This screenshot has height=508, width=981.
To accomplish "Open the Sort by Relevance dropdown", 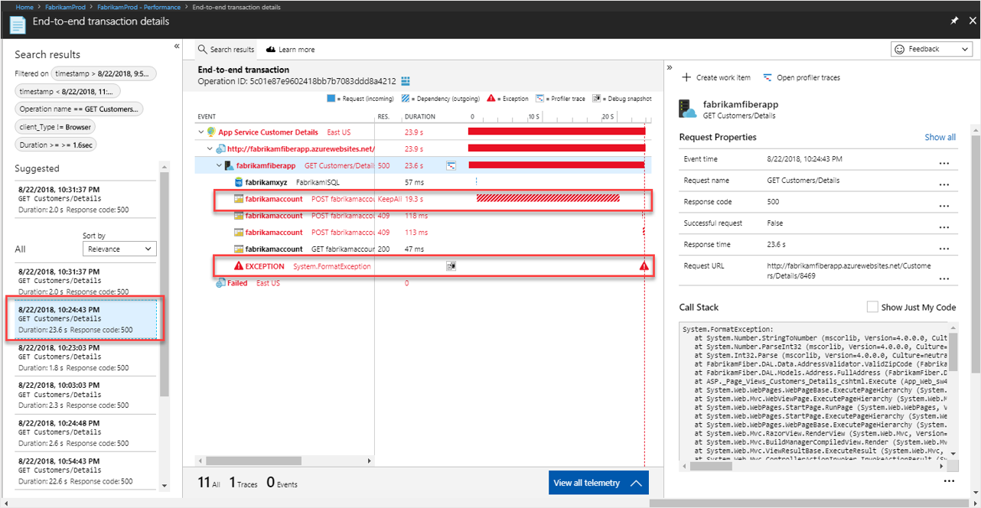I will [x=119, y=249].
